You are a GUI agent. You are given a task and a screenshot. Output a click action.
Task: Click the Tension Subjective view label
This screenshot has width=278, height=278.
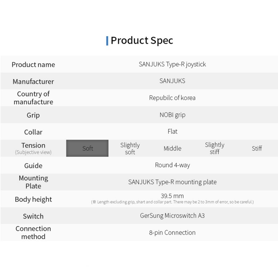click(x=33, y=149)
